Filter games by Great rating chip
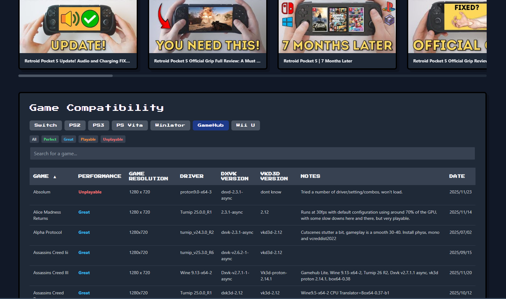The height and width of the screenshot is (299, 506). [69, 139]
